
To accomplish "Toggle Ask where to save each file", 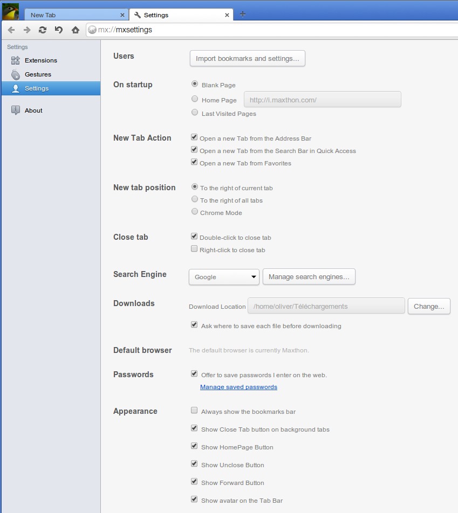I will coord(194,324).
